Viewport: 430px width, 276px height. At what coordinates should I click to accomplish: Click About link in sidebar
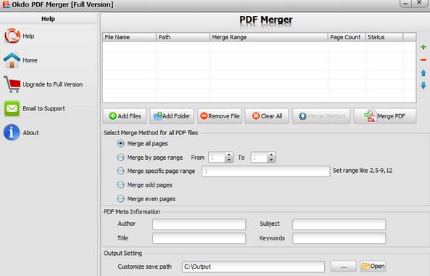(30, 133)
